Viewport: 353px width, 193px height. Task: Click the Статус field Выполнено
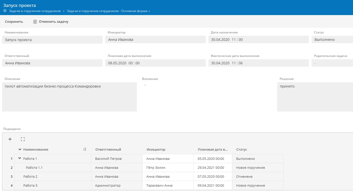click(x=332, y=40)
